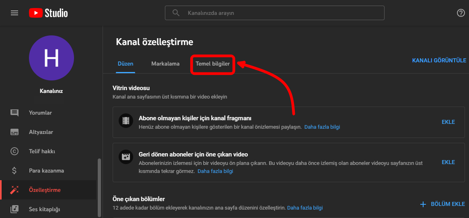
Task: Switch to the Markalama tab
Action: (165, 64)
